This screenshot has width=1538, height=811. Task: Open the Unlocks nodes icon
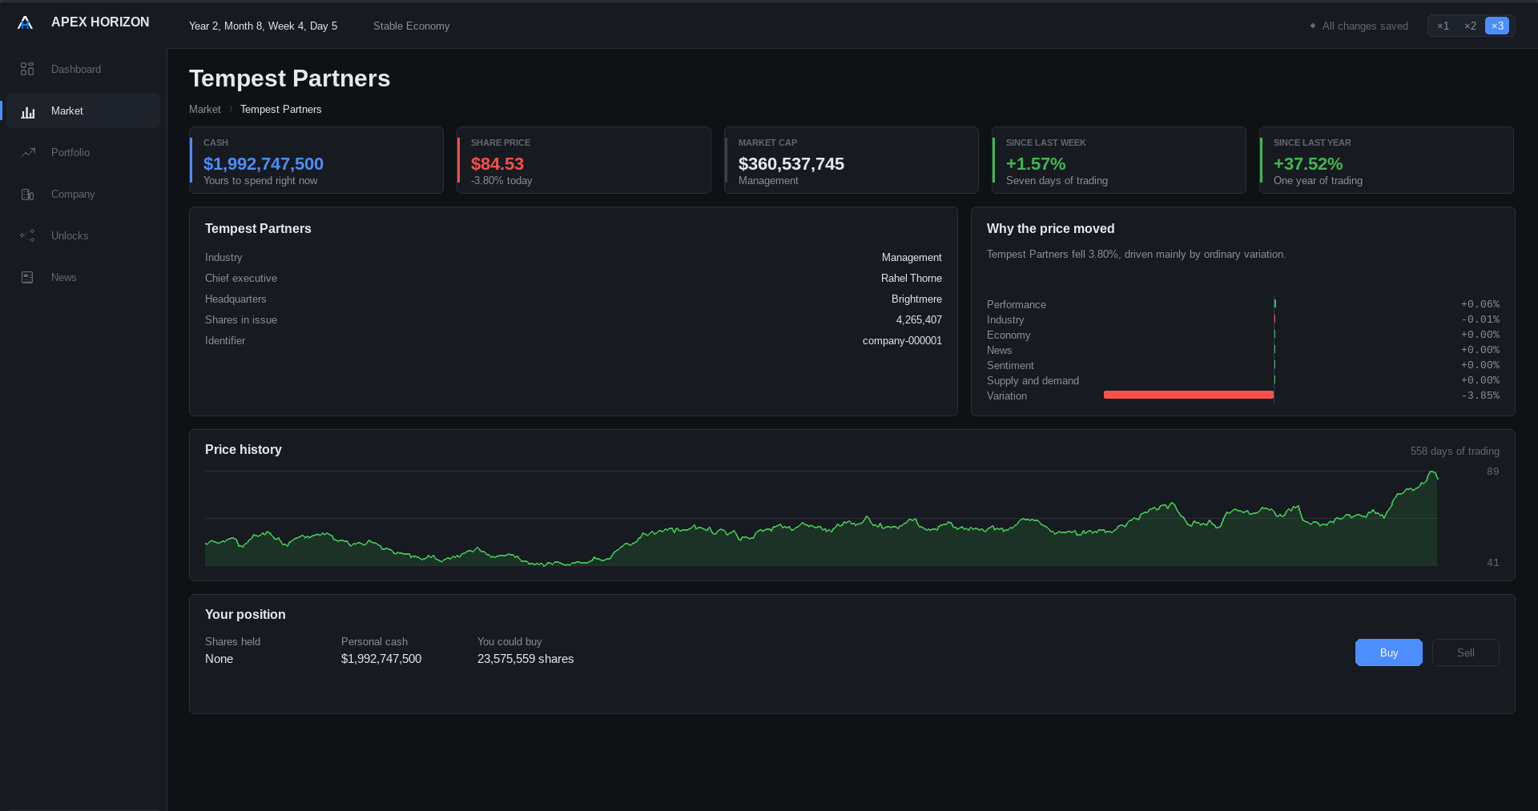click(27, 235)
